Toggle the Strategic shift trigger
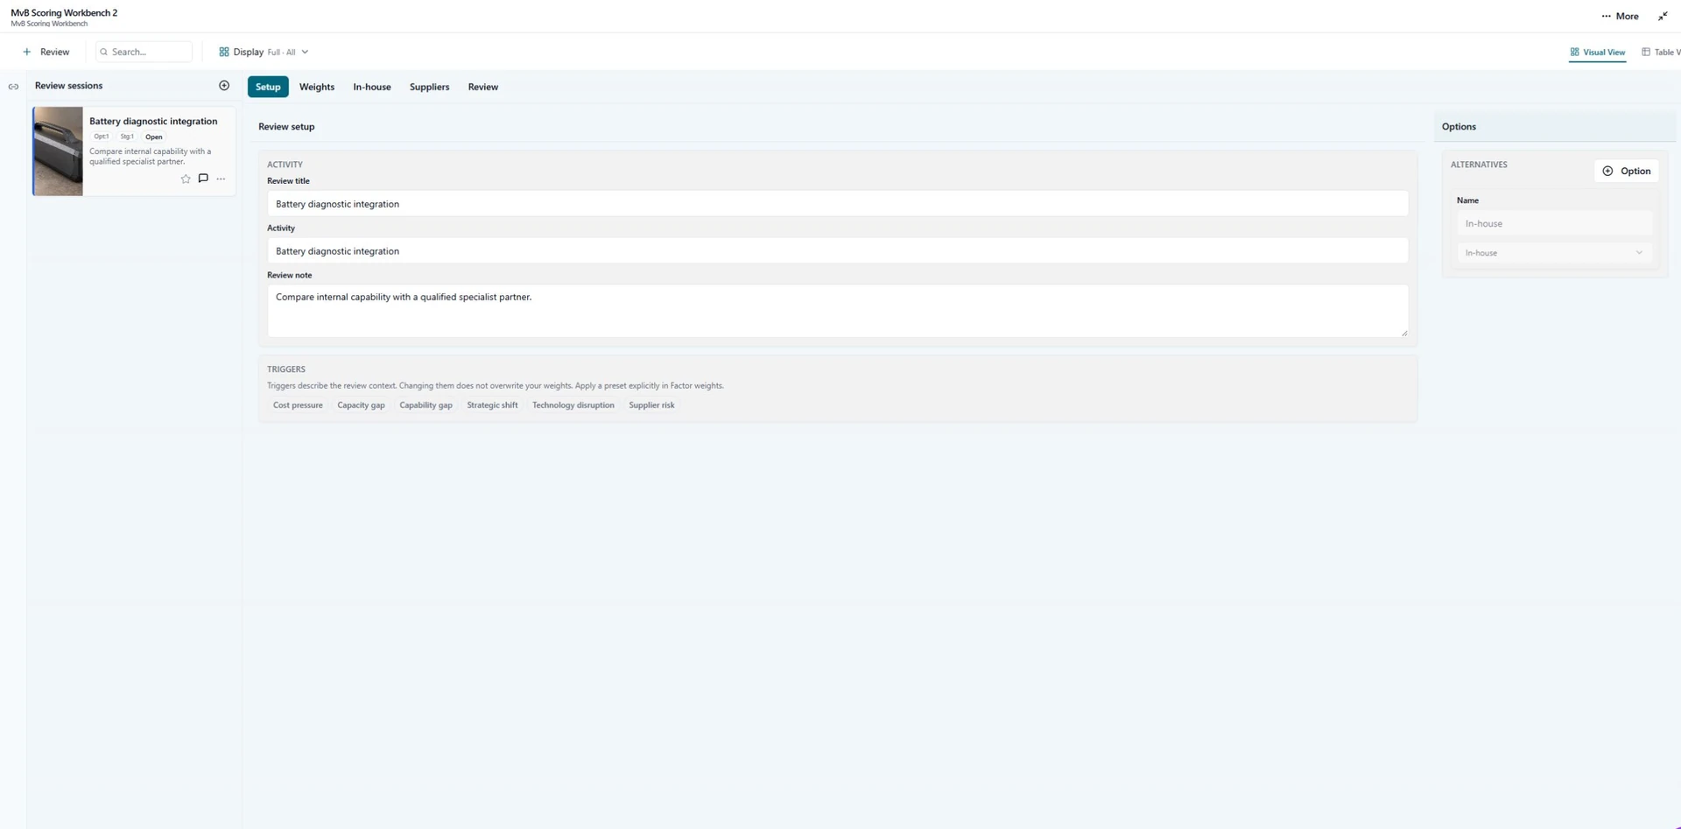Image resolution: width=1681 pixels, height=829 pixels. pyautogui.click(x=492, y=405)
